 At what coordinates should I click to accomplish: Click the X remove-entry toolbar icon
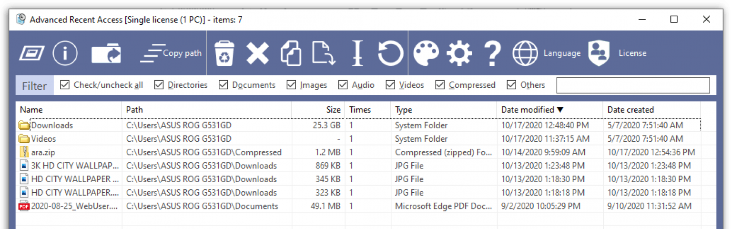[x=258, y=53]
